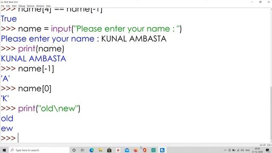272x153 pixels.
Task: Open the Options menu
Action: [x=31, y=6]
